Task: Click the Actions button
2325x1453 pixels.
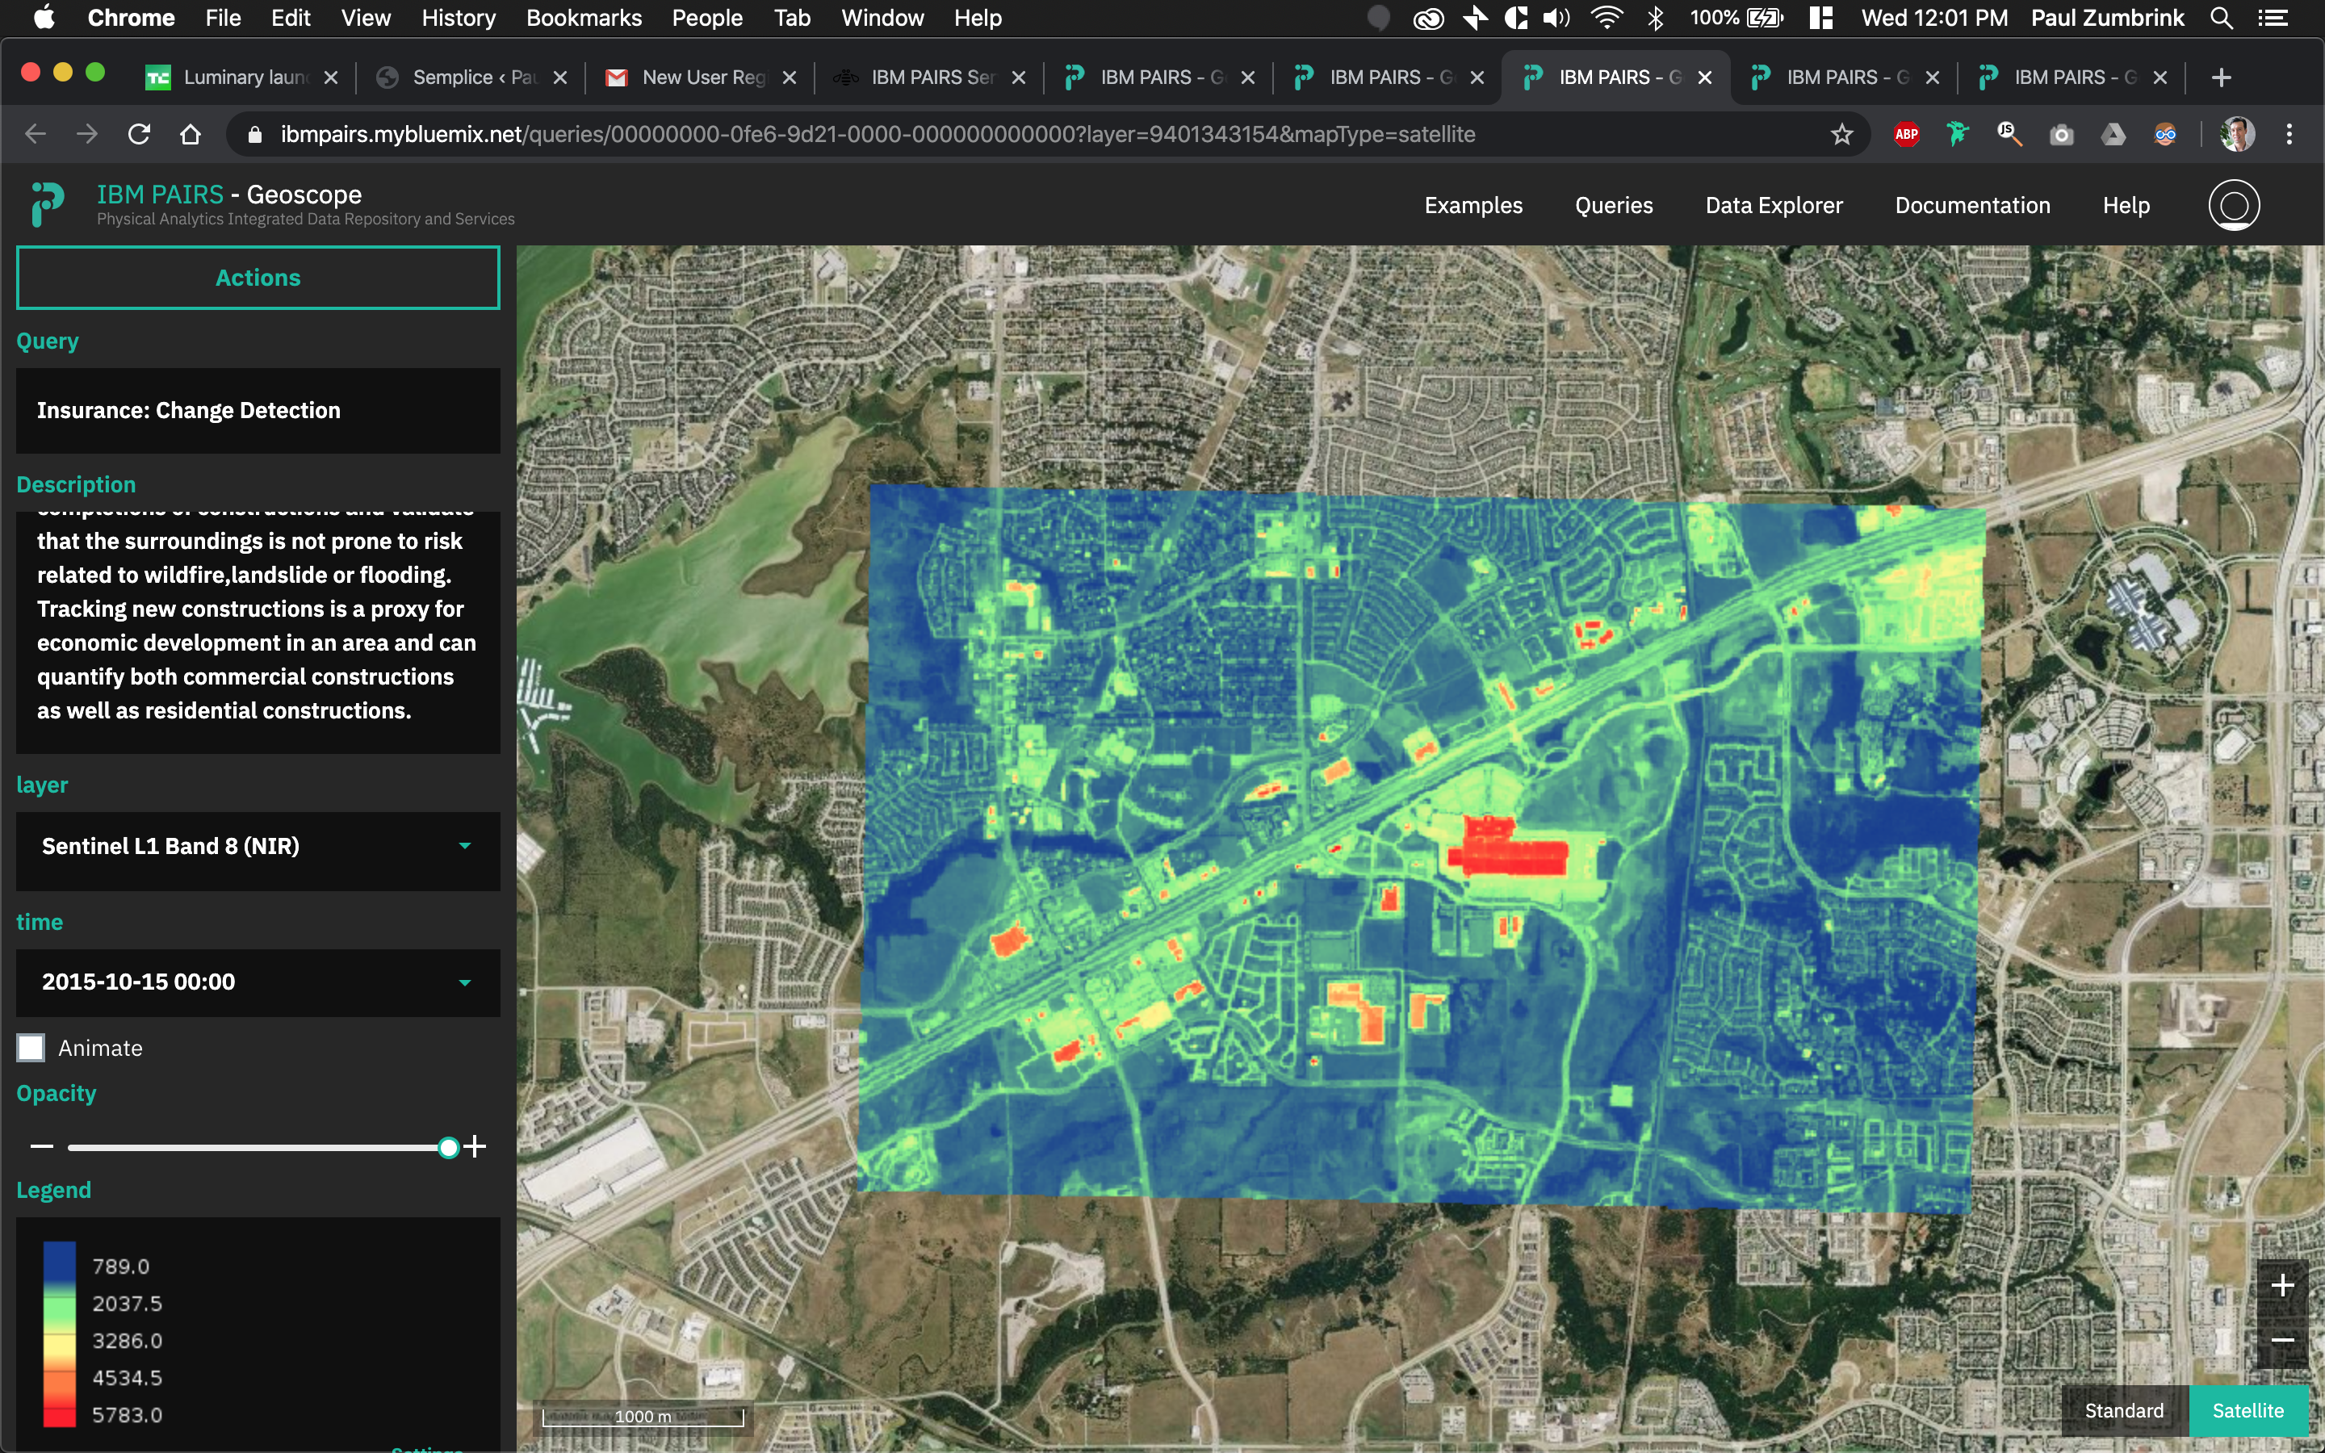Action: tap(258, 278)
